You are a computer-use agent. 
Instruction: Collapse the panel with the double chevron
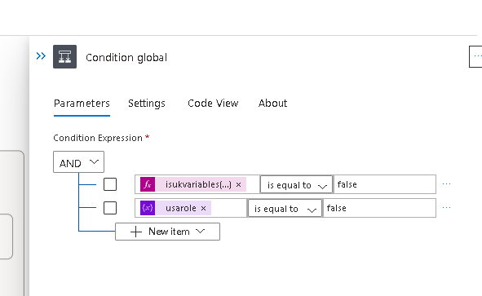(x=41, y=56)
